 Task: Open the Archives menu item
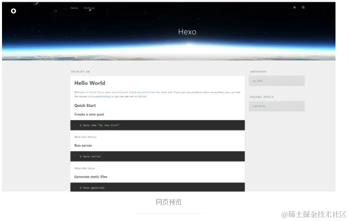point(89,8)
